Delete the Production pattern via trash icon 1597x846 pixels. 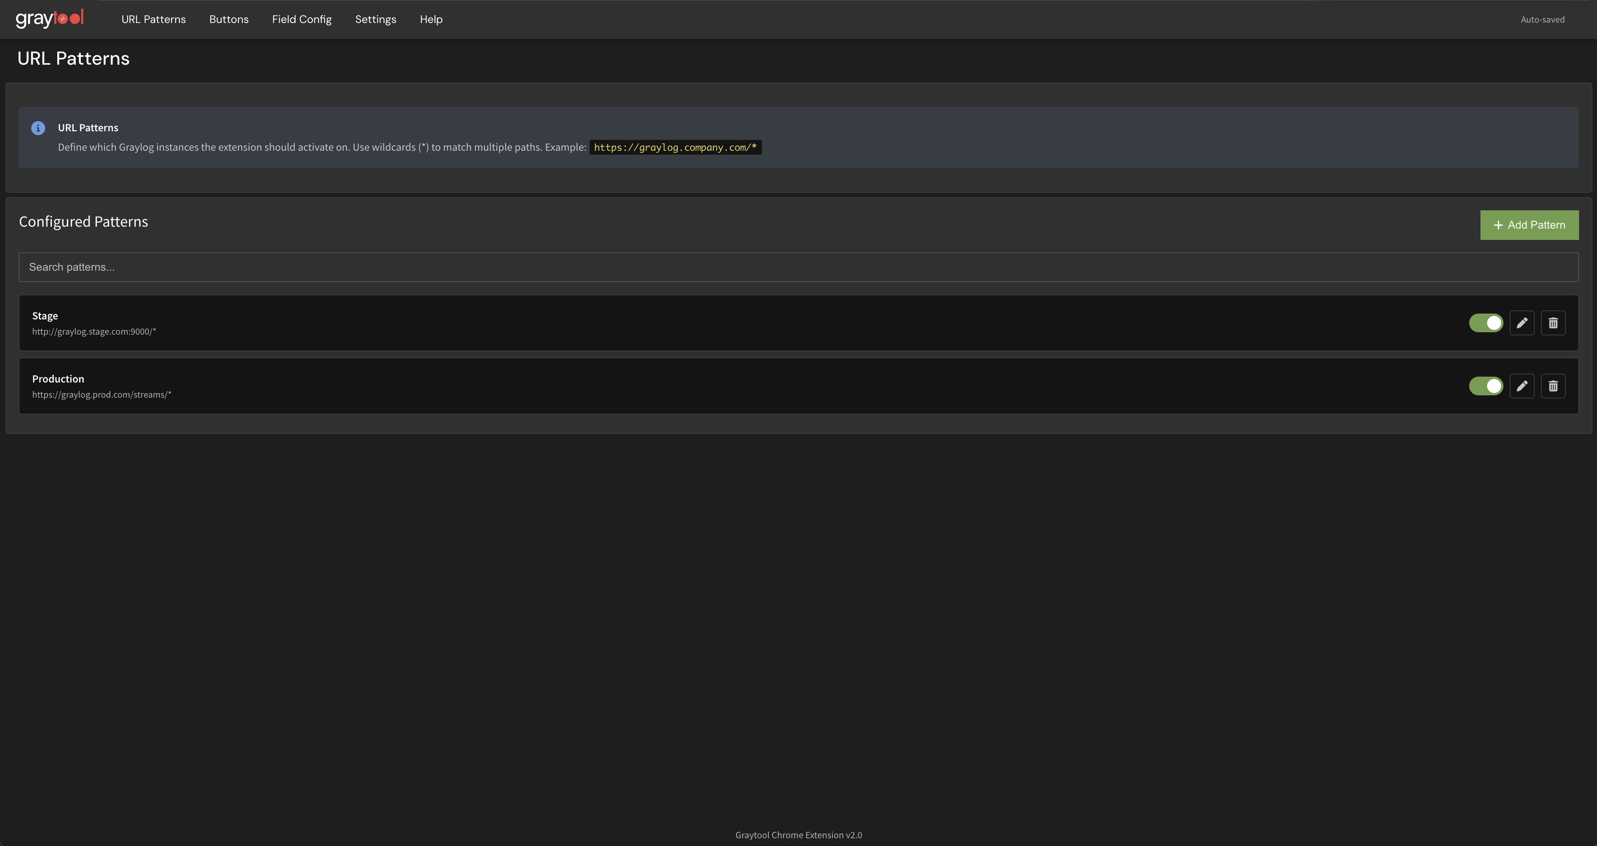pyautogui.click(x=1554, y=386)
